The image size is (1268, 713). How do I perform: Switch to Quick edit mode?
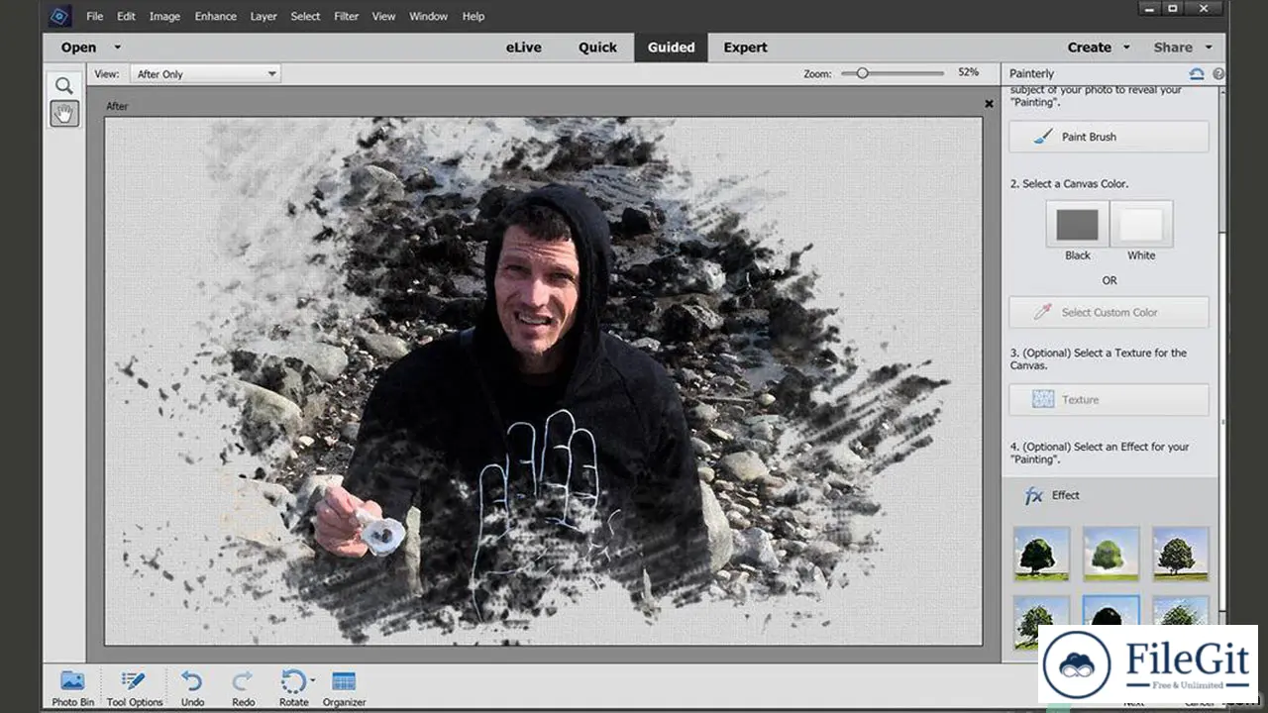(597, 47)
